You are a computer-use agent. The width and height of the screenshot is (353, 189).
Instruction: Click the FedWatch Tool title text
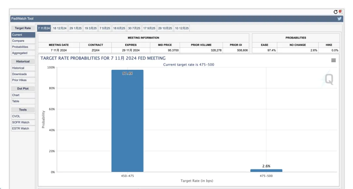coord(22,19)
